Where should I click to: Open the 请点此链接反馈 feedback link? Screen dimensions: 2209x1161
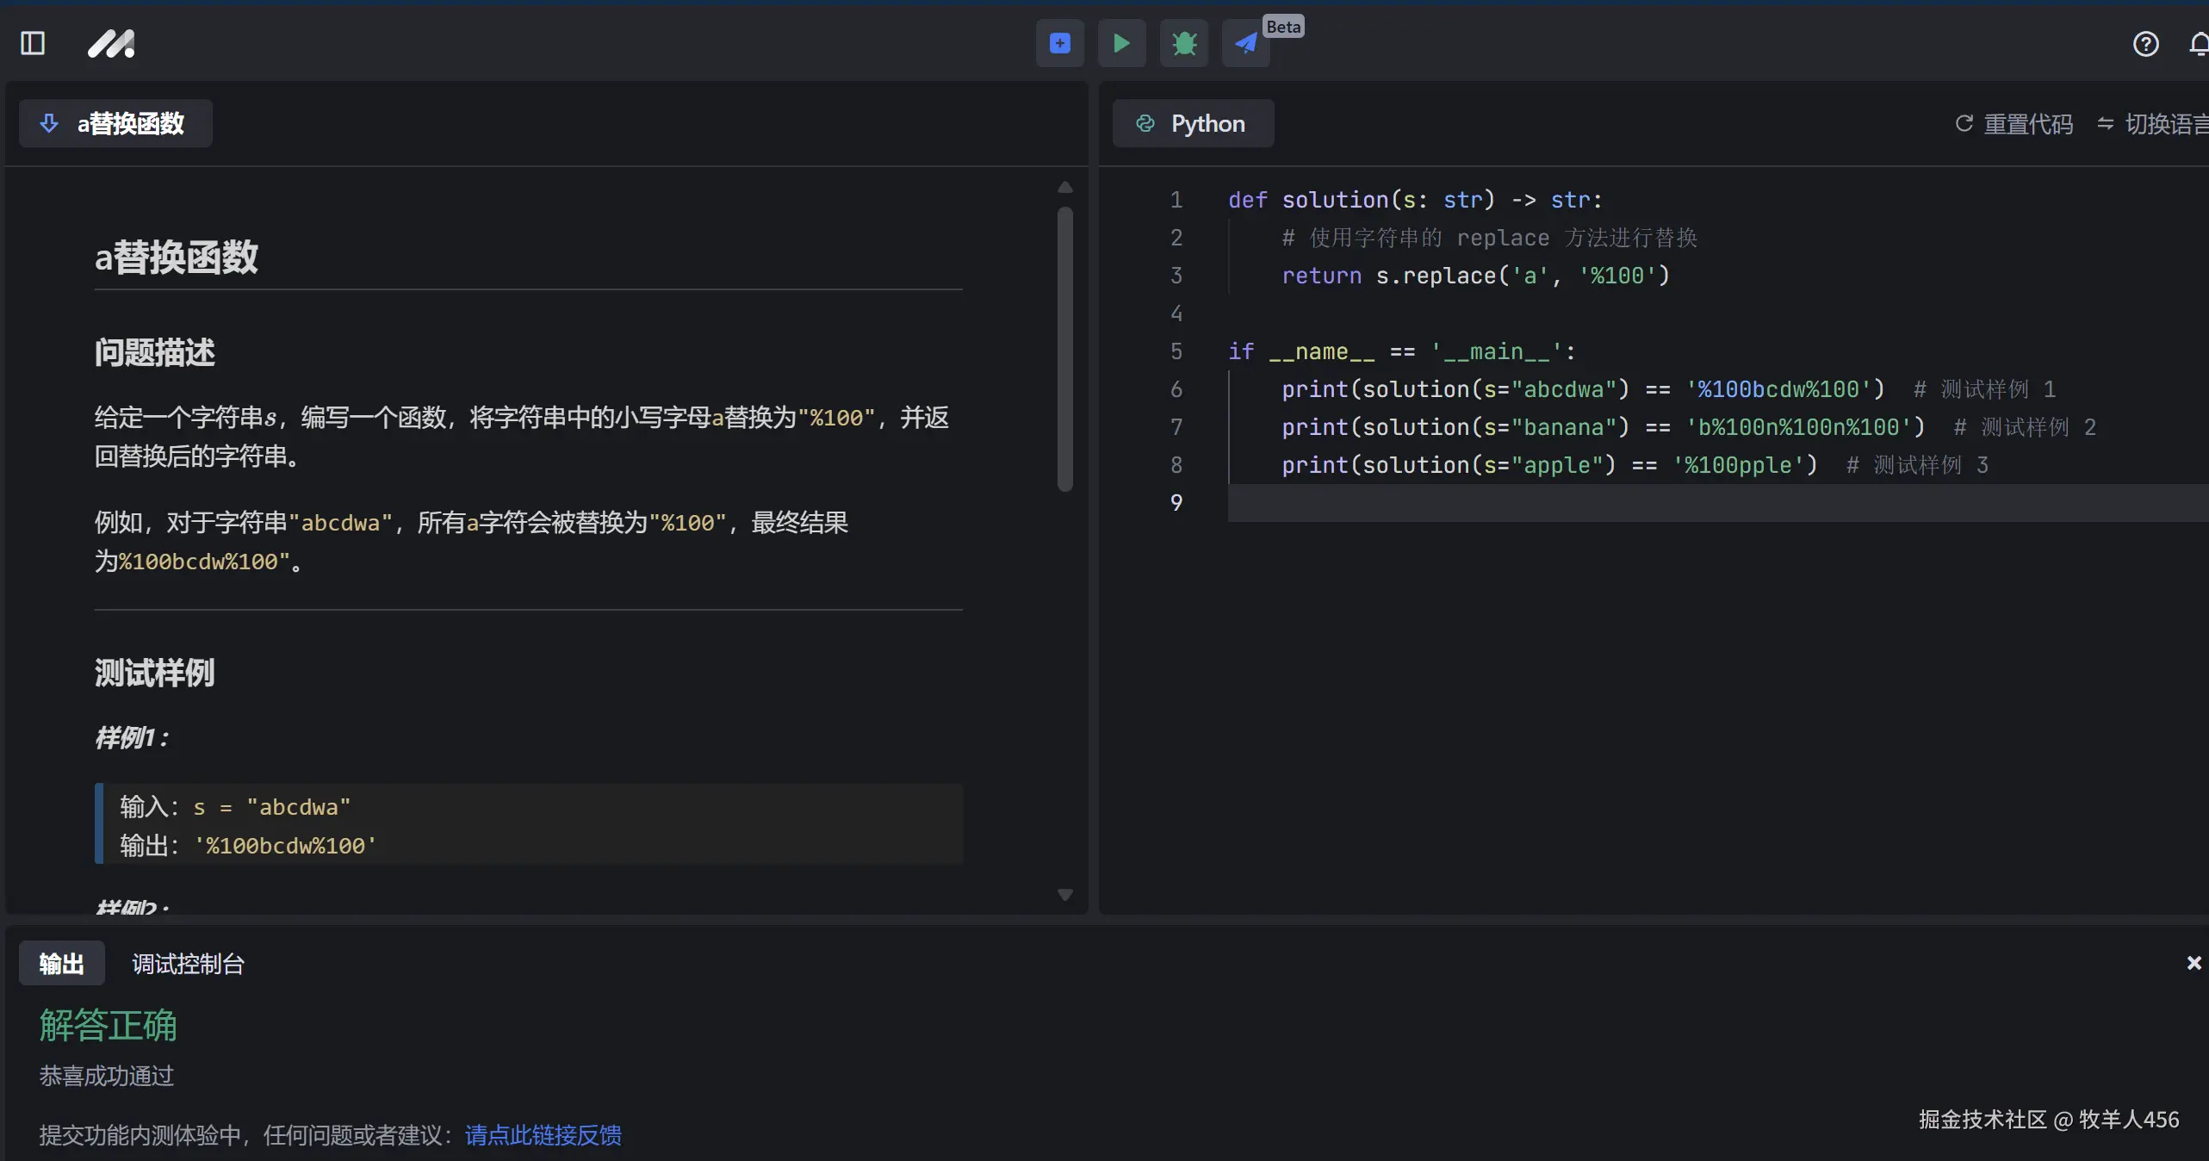(543, 1135)
